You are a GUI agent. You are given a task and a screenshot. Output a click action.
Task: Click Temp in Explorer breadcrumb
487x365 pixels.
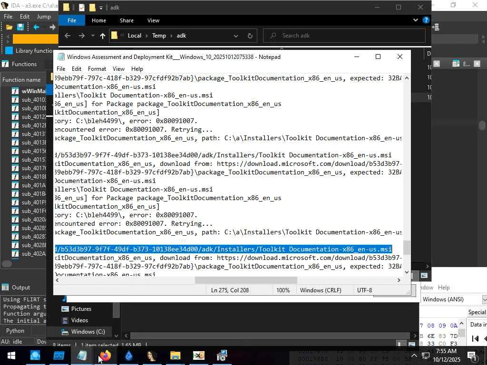pyautogui.click(x=159, y=36)
